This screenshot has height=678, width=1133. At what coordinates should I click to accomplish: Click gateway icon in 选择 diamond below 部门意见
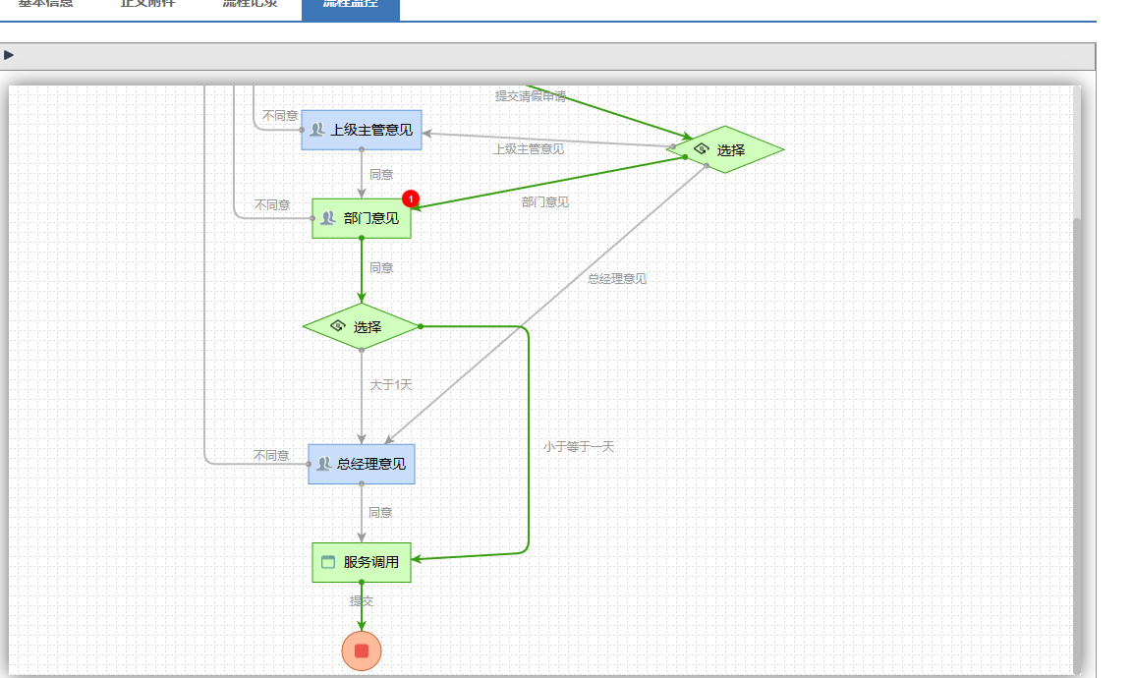[x=337, y=326]
